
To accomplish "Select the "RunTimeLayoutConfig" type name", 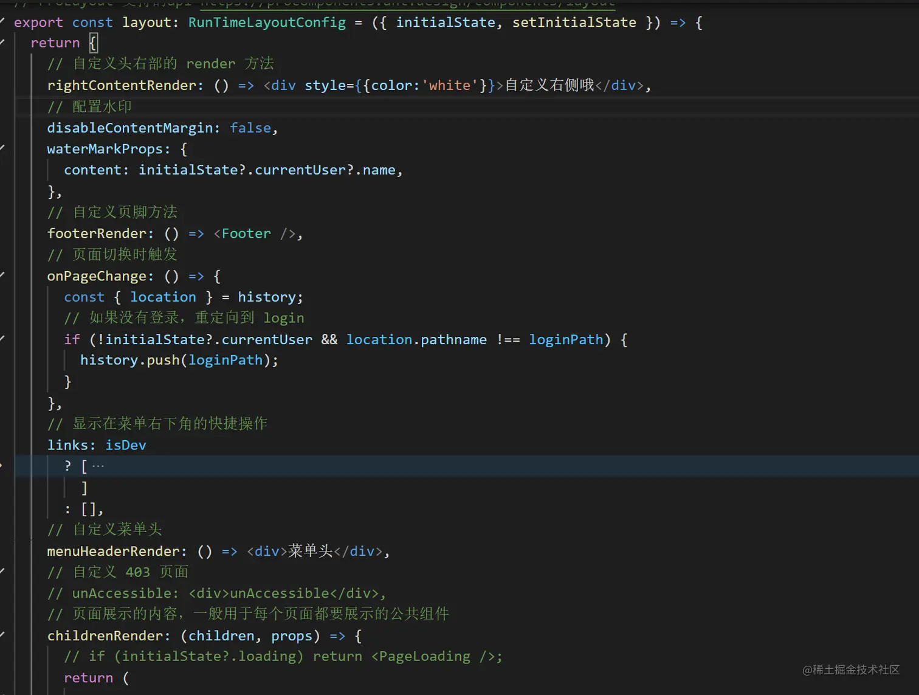I will click(x=267, y=22).
